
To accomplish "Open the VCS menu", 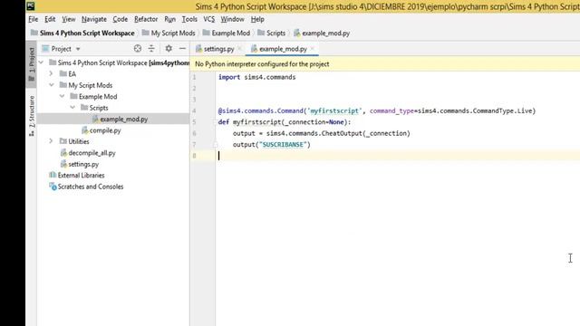I will (x=209, y=19).
